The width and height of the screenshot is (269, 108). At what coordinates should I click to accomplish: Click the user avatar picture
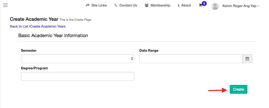pyautogui.click(x=215, y=6)
